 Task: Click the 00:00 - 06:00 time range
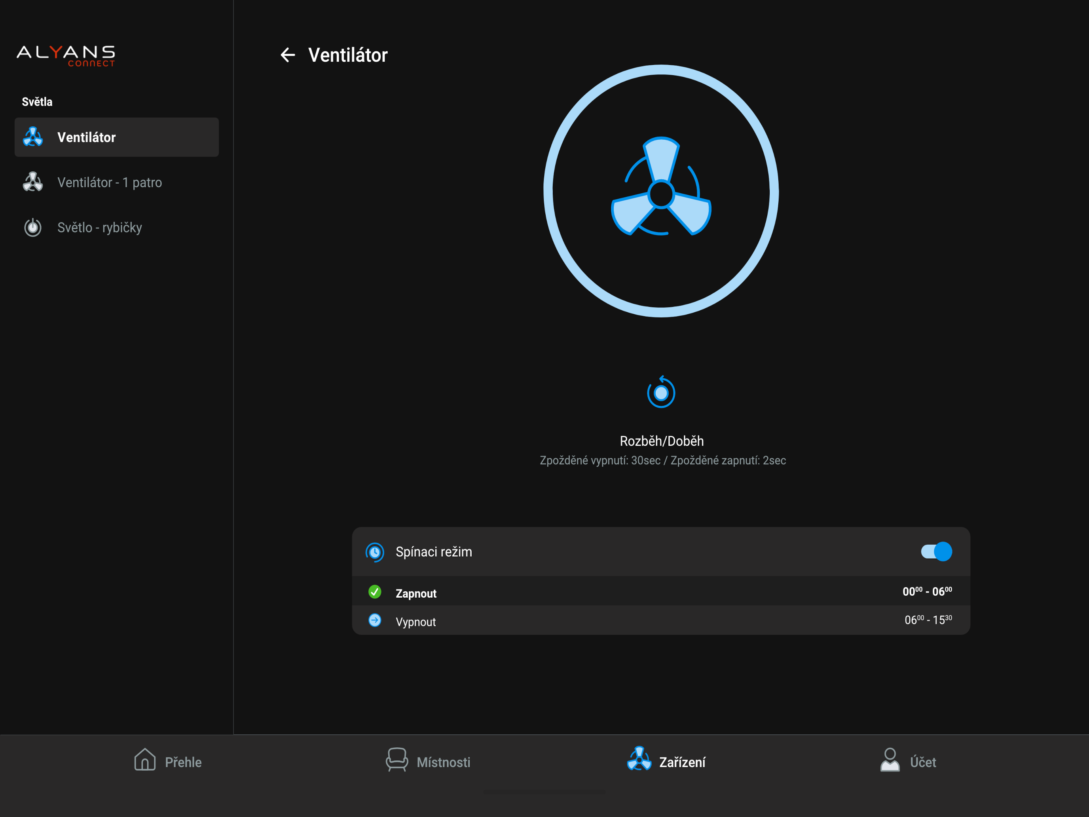927,591
